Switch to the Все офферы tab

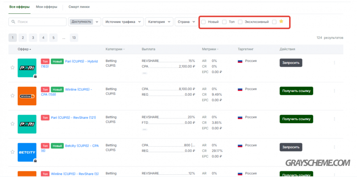(x=19, y=7)
